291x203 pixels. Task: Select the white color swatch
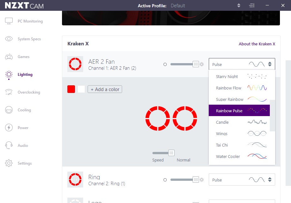pos(81,89)
